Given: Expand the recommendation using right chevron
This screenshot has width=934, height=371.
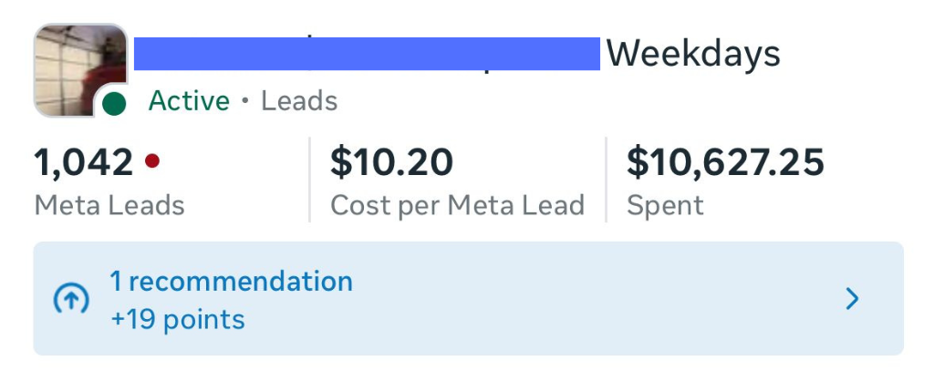Looking at the screenshot, I should 852,299.
